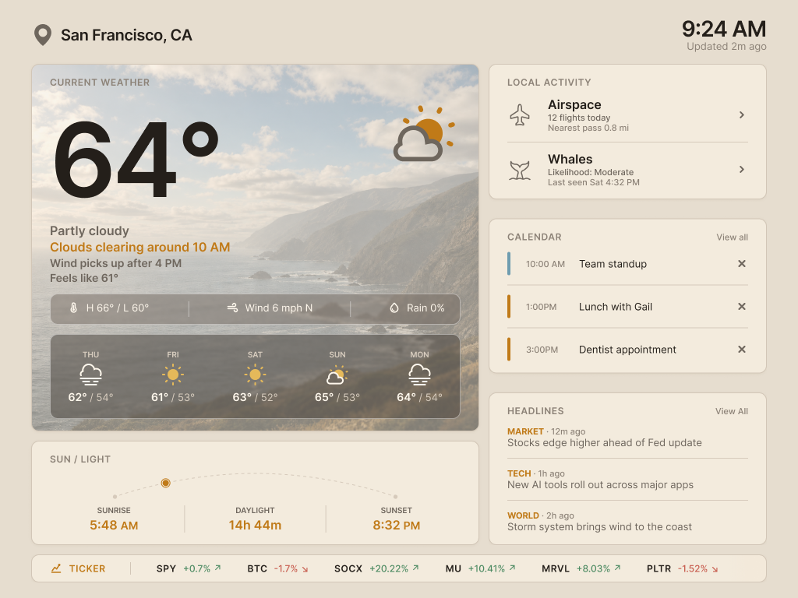Image resolution: width=798 pixels, height=598 pixels.
Task: Click the 9:24 AM clock
Action: click(x=724, y=29)
